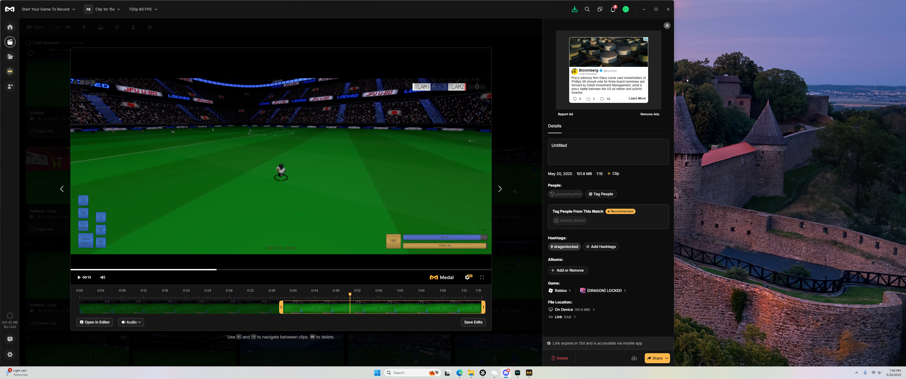Open File Explorer from the taskbar
This screenshot has width=906, height=379.
point(471,373)
